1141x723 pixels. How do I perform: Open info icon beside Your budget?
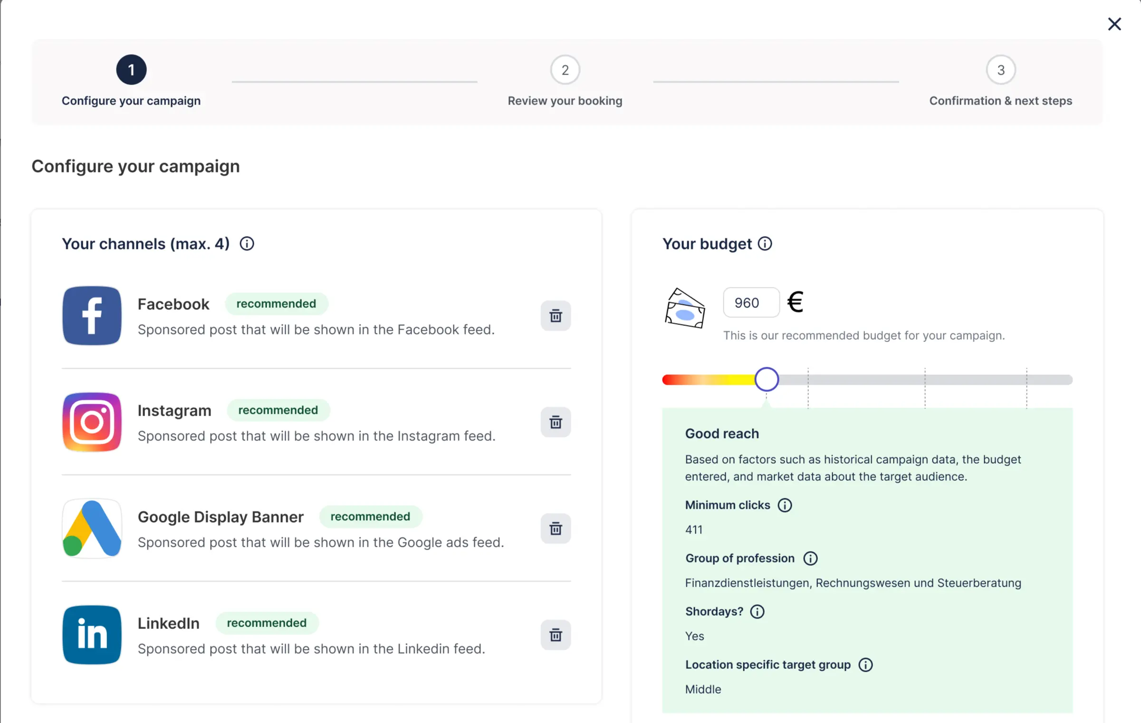coord(765,244)
